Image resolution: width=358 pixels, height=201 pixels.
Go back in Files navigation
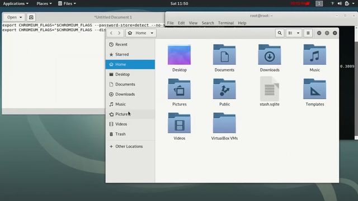point(111,33)
